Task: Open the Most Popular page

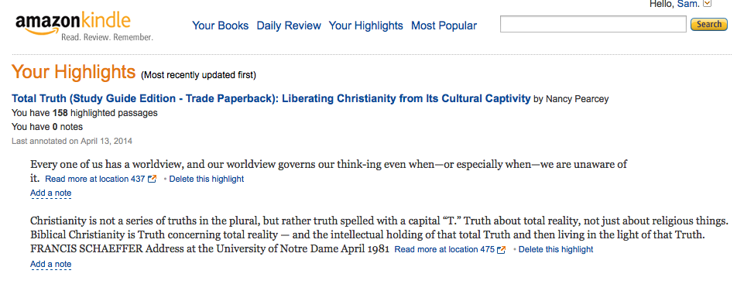Action: click(444, 26)
